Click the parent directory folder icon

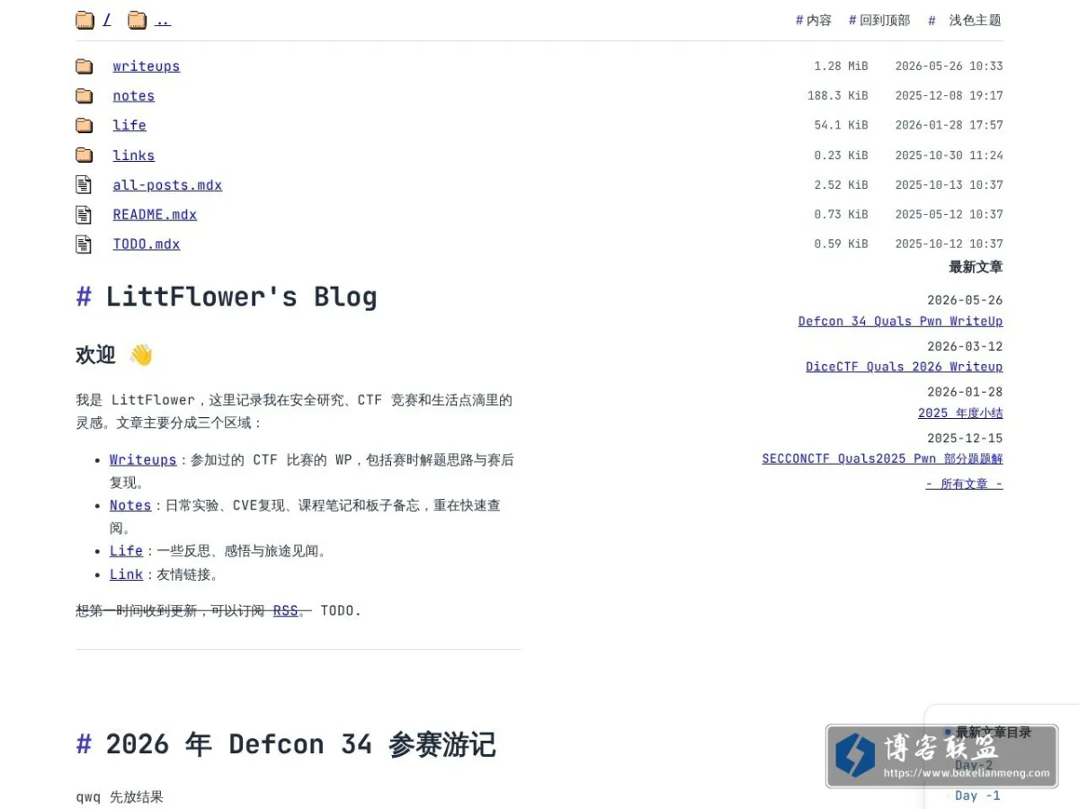click(137, 20)
